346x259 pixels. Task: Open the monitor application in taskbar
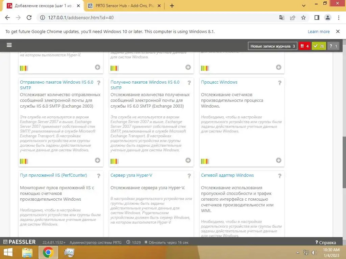(x=69, y=252)
